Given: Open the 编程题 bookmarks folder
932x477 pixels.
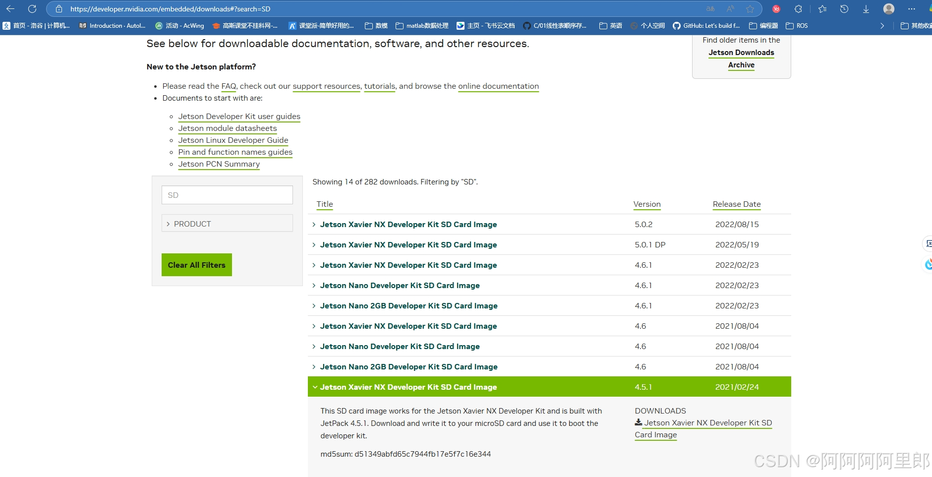Looking at the screenshot, I should (763, 26).
